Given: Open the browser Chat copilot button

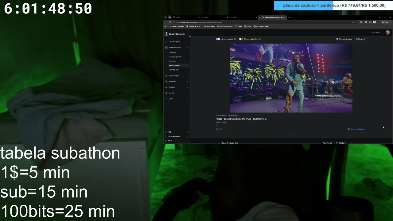Looking at the screenshot, I should (386, 22).
